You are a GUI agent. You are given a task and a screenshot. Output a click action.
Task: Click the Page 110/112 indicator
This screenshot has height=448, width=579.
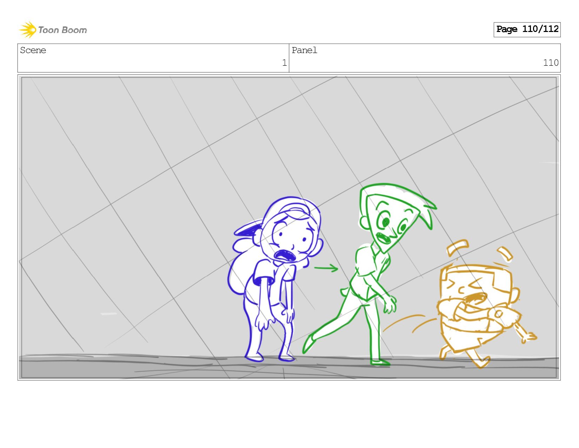point(527,30)
